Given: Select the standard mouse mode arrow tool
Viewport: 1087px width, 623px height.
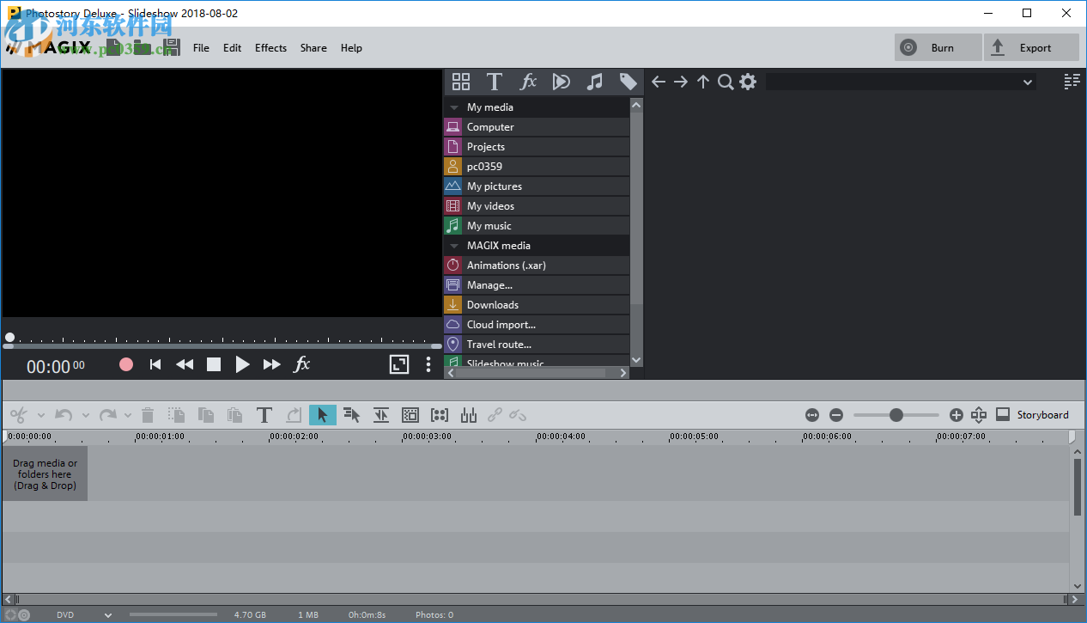Looking at the screenshot, I should [x=322, y=415].
